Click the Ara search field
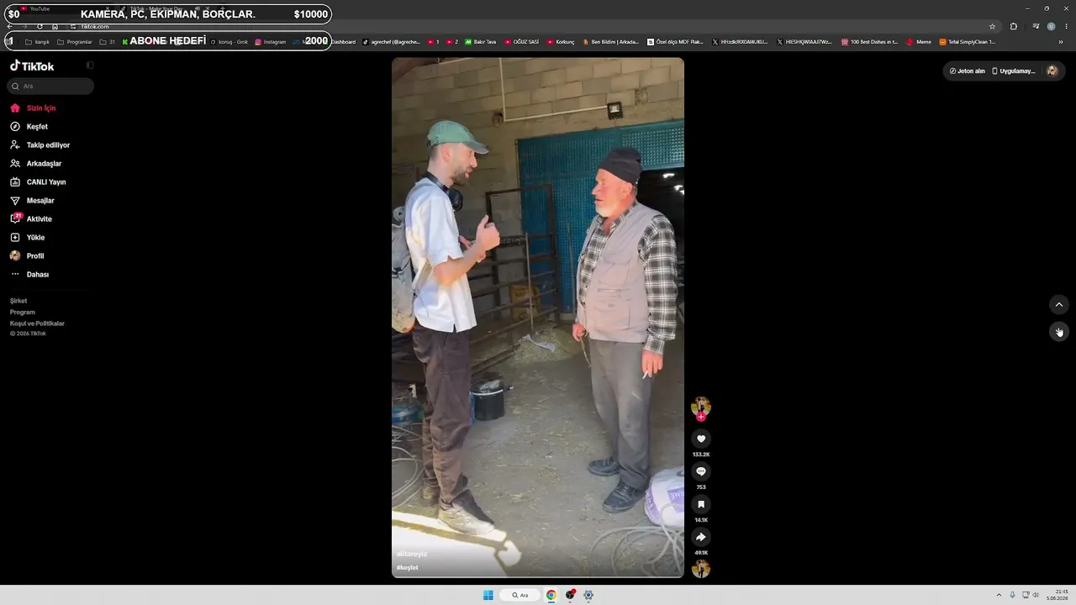Screen dimensions: 1076x605 [x=50, y=87]
